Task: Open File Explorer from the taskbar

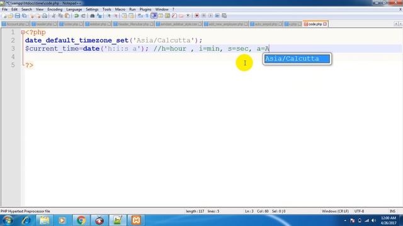Action: point(45,220)
